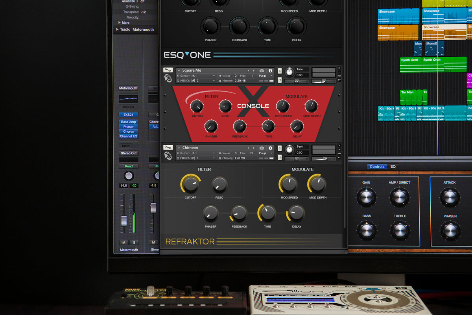Image resolution: width=472 pixels, height=315 pixels.
Task: Click the PV icon on Chimeon header
Action: 339,157
